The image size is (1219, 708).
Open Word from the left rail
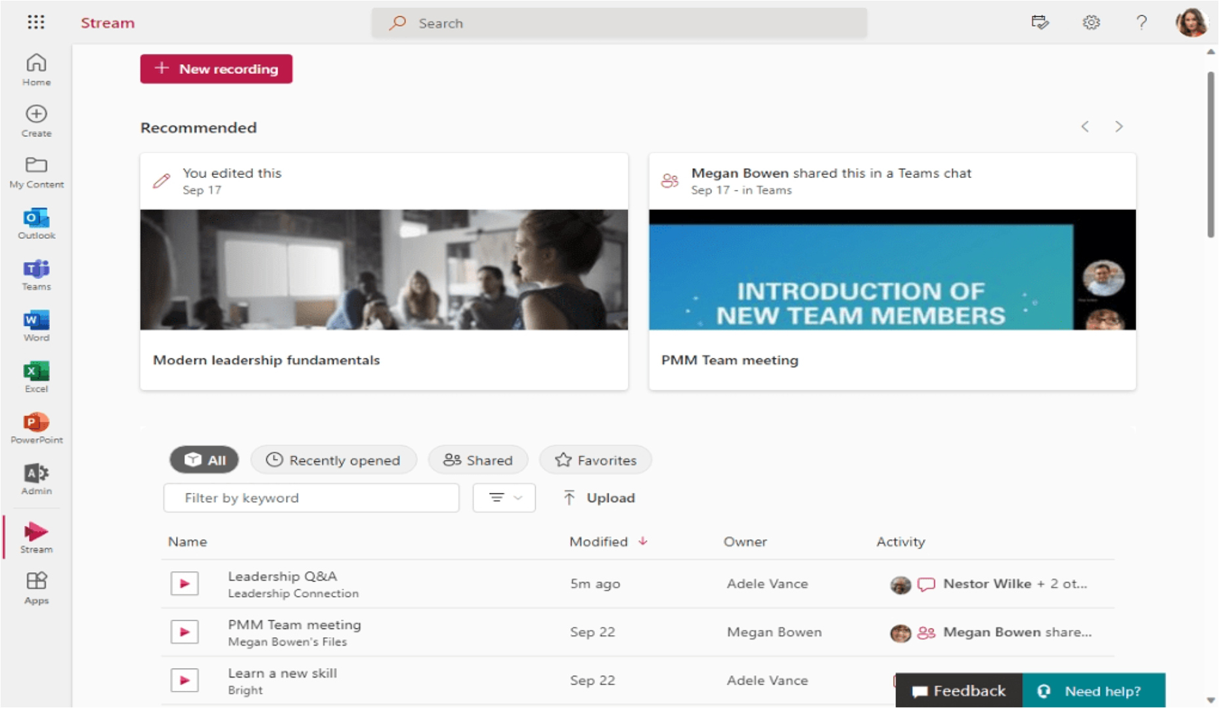[36, 325]
